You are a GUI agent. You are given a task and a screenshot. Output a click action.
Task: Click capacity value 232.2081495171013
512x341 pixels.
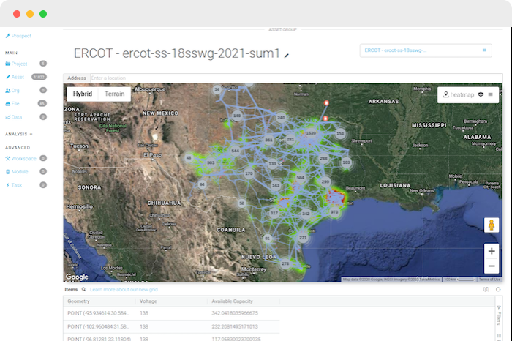pyautogui.click(x=235, y=326)
